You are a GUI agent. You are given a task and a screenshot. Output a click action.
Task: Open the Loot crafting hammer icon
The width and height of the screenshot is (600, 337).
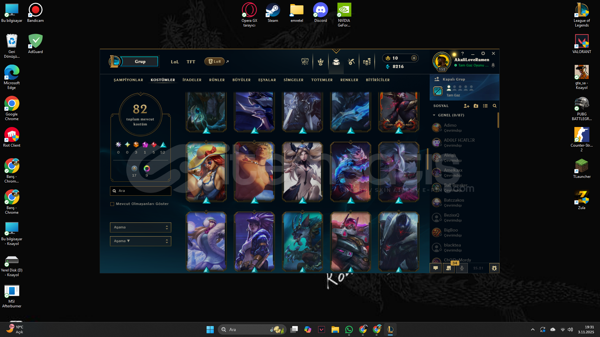[x=351, y=61]
